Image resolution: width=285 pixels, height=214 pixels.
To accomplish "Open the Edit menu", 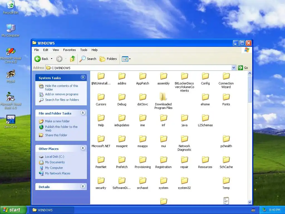I will coord(46,50).
